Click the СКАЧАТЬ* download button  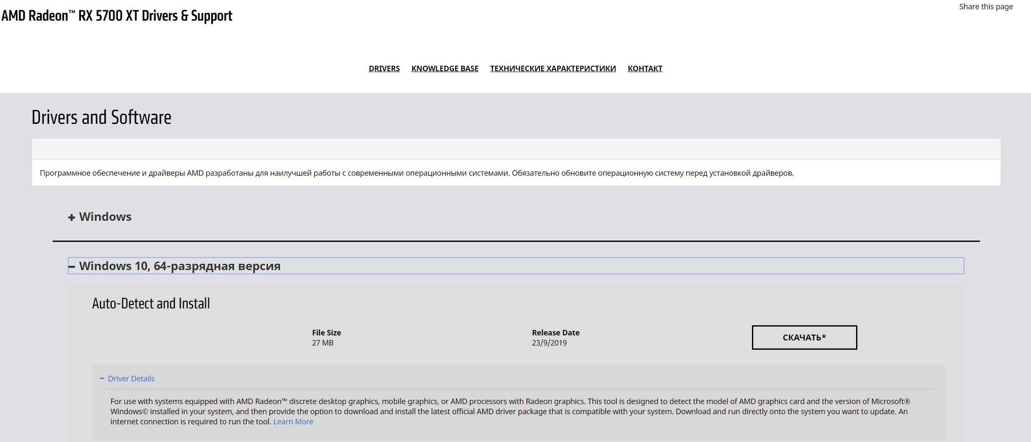(804, 338)
